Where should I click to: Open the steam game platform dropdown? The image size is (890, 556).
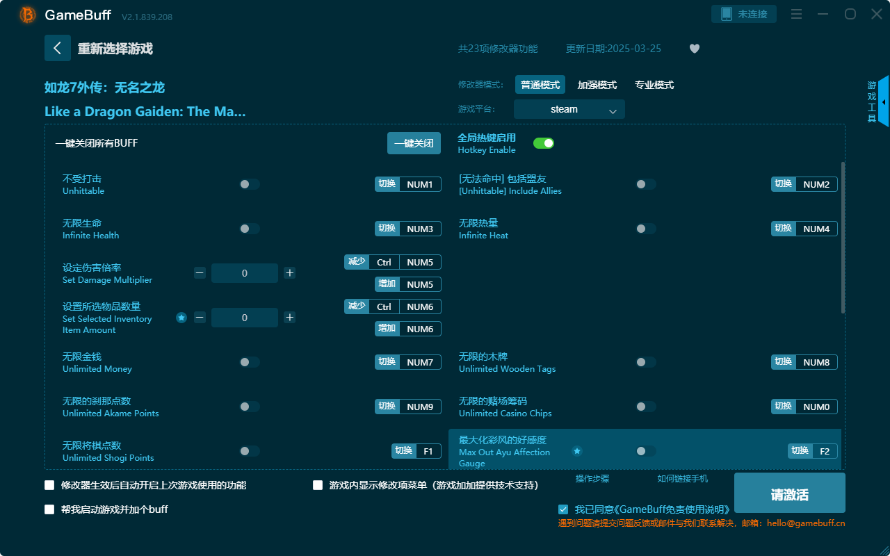(x=569, y=109)
